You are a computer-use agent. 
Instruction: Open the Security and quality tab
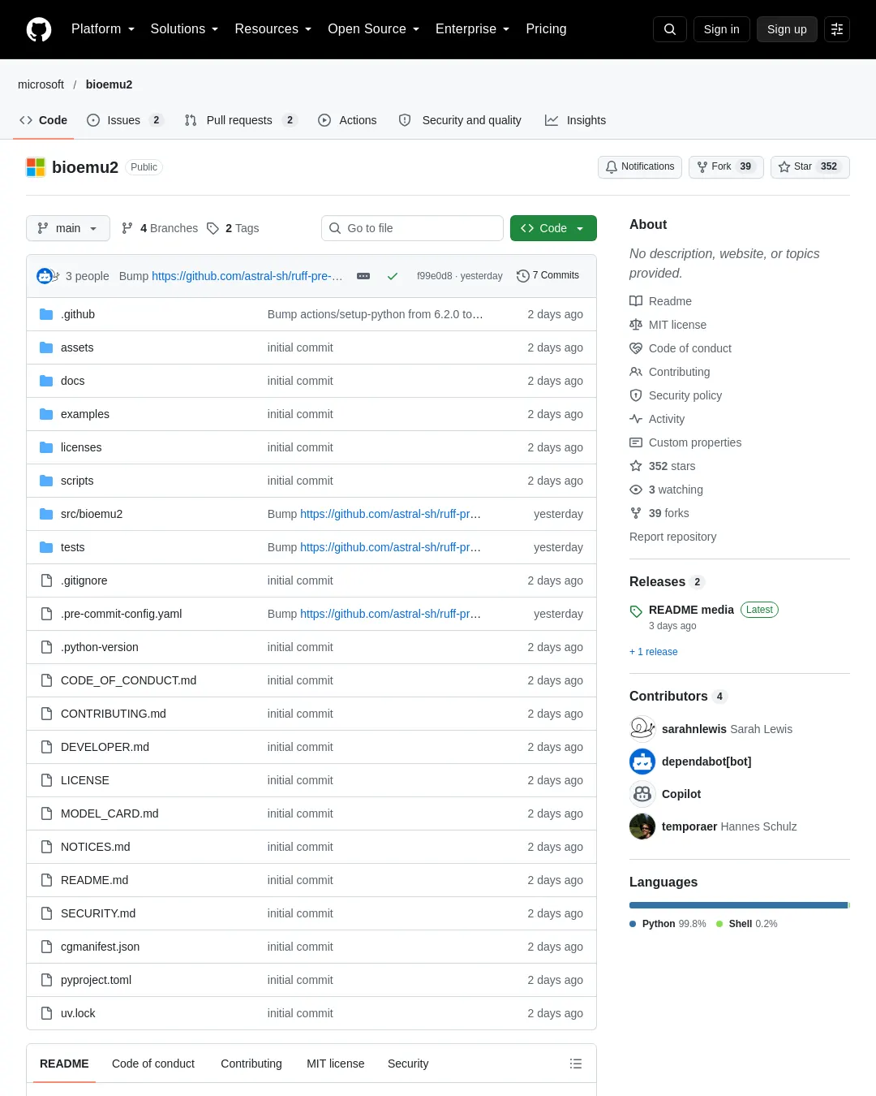pos(460,120)
